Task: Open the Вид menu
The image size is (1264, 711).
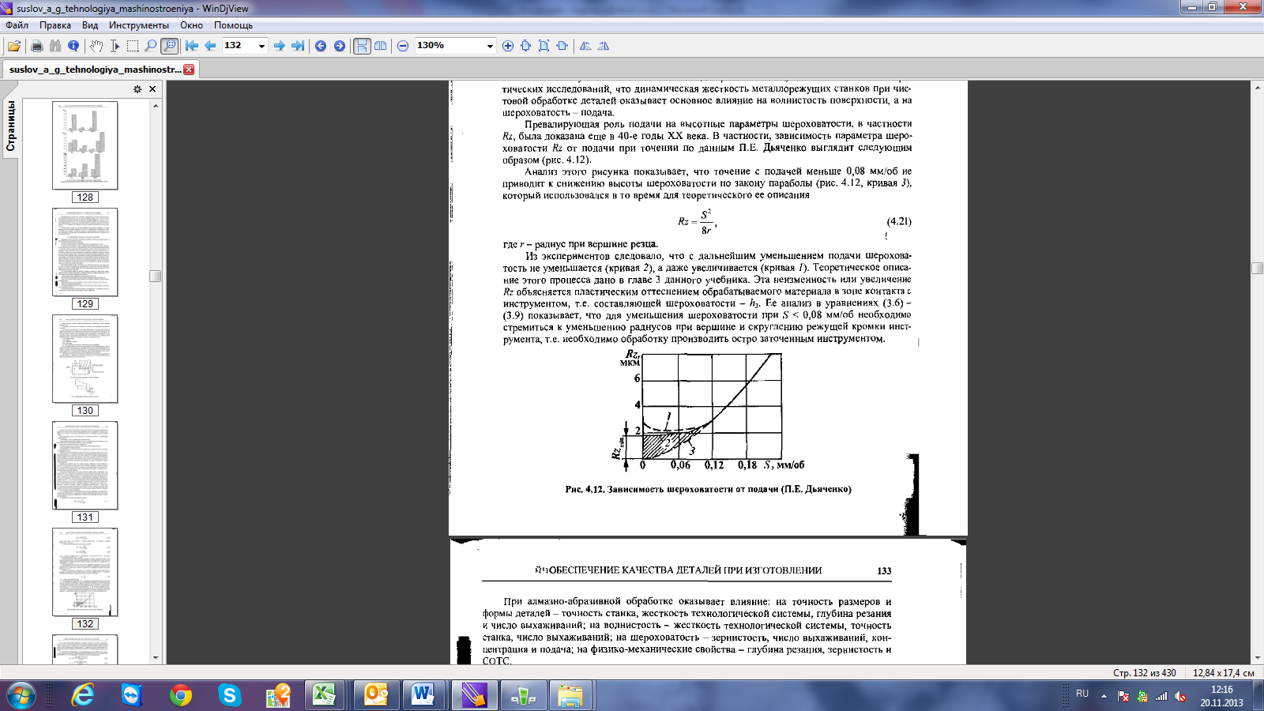Action: tap(90, 25)
